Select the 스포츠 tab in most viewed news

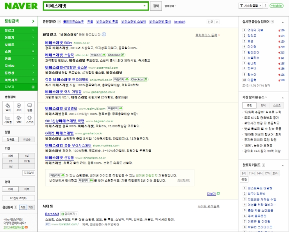[x=277, y=105]
